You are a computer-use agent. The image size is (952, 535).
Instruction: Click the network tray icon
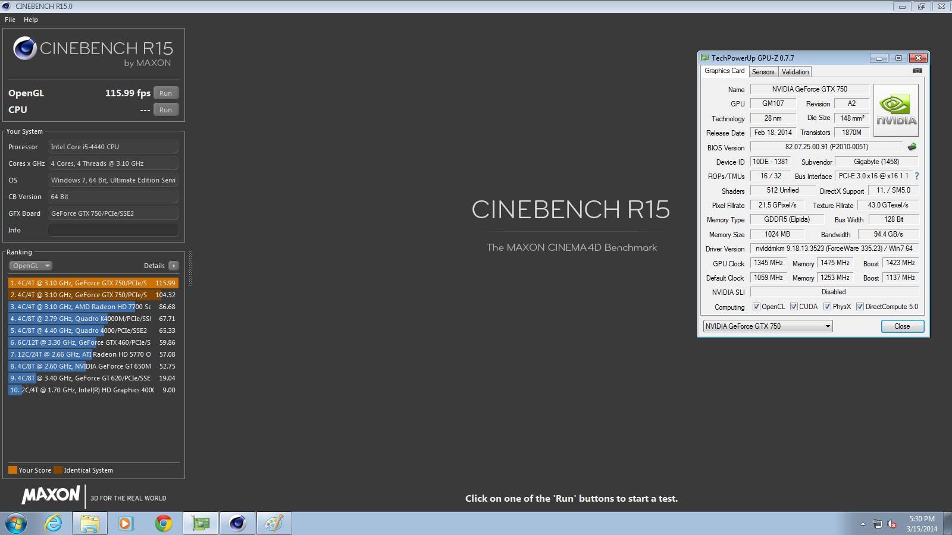(x=877, y=524)
